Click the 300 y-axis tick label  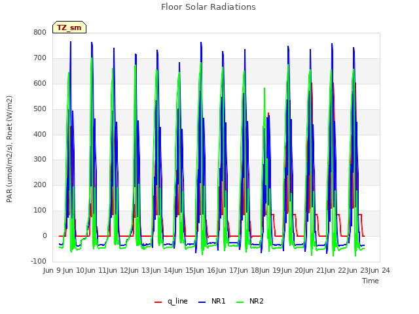pos(40,160)
